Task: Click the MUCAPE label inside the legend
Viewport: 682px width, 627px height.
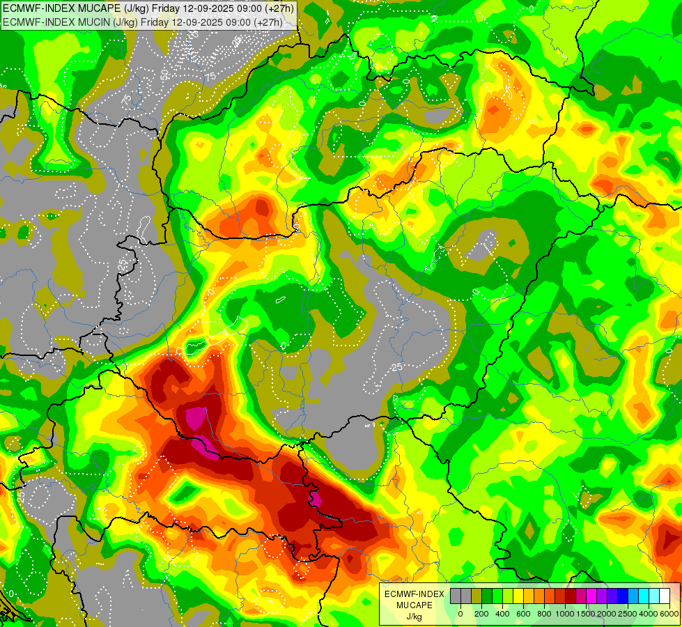Action: click(x=414, y=605)
